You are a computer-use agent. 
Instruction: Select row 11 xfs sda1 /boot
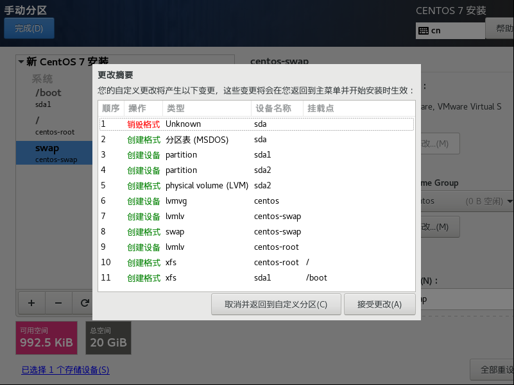tap(257, 278)
